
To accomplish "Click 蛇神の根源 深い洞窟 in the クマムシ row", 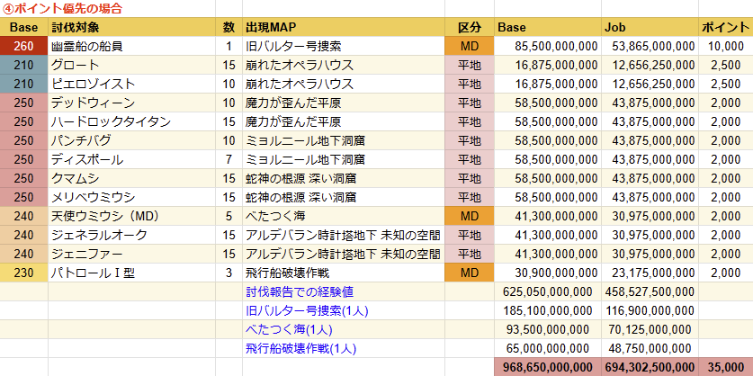I will pos(300,179).
